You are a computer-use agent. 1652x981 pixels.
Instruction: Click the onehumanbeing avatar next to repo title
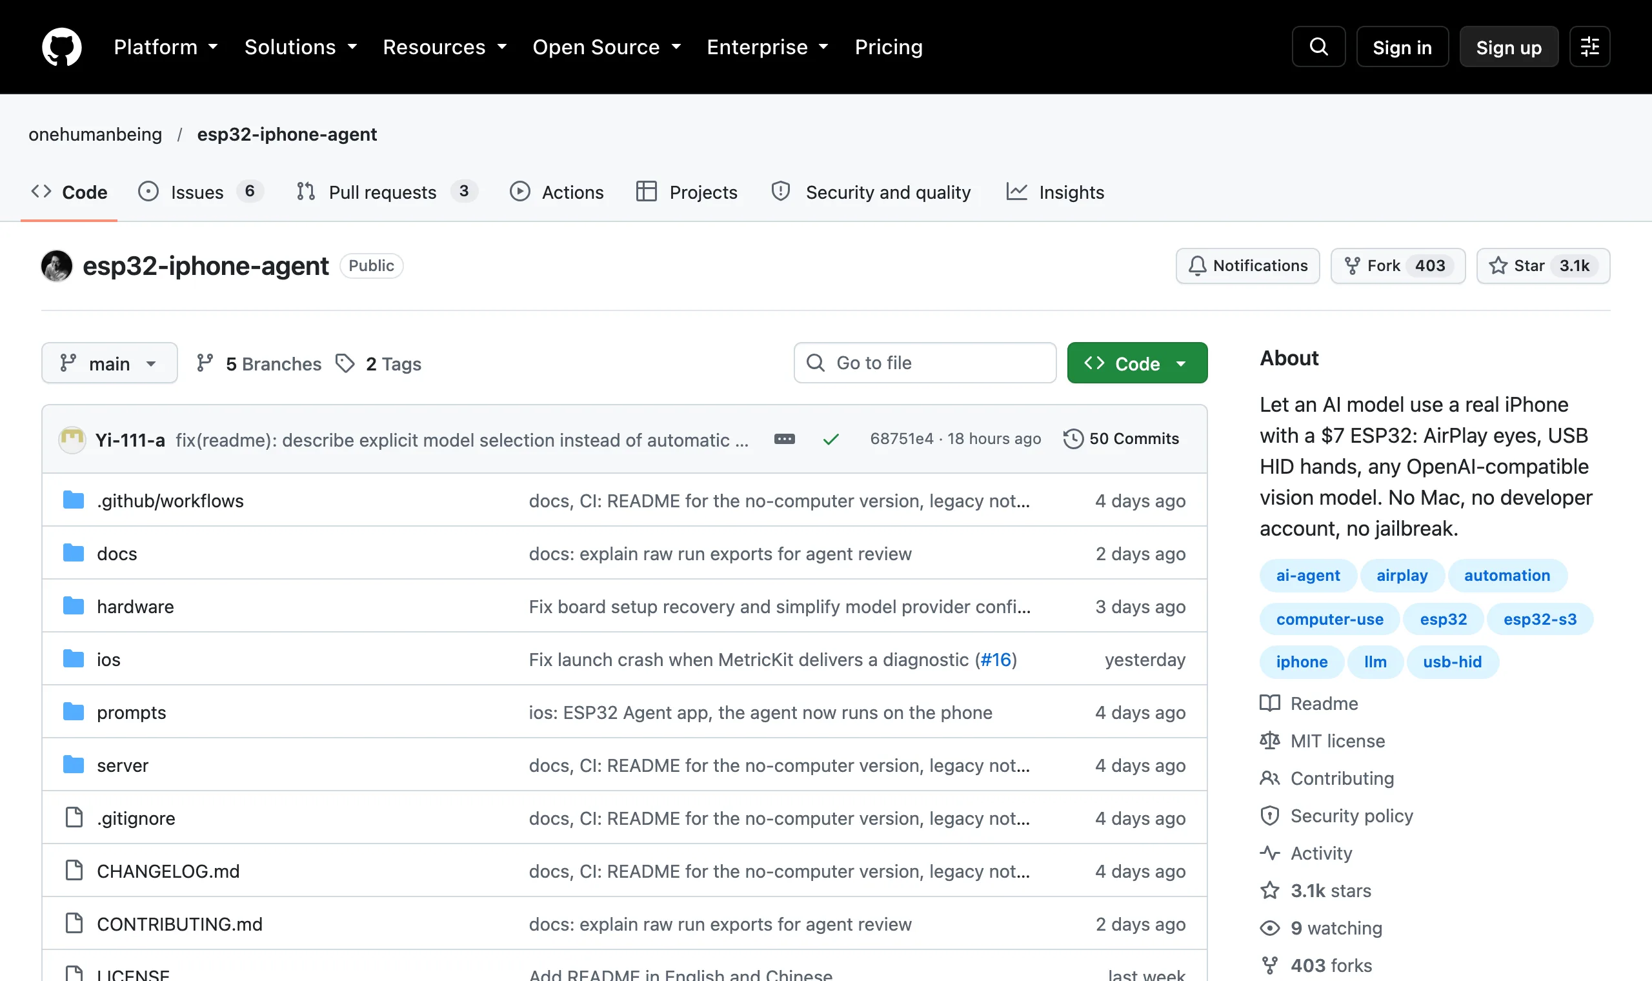[57, 266]
